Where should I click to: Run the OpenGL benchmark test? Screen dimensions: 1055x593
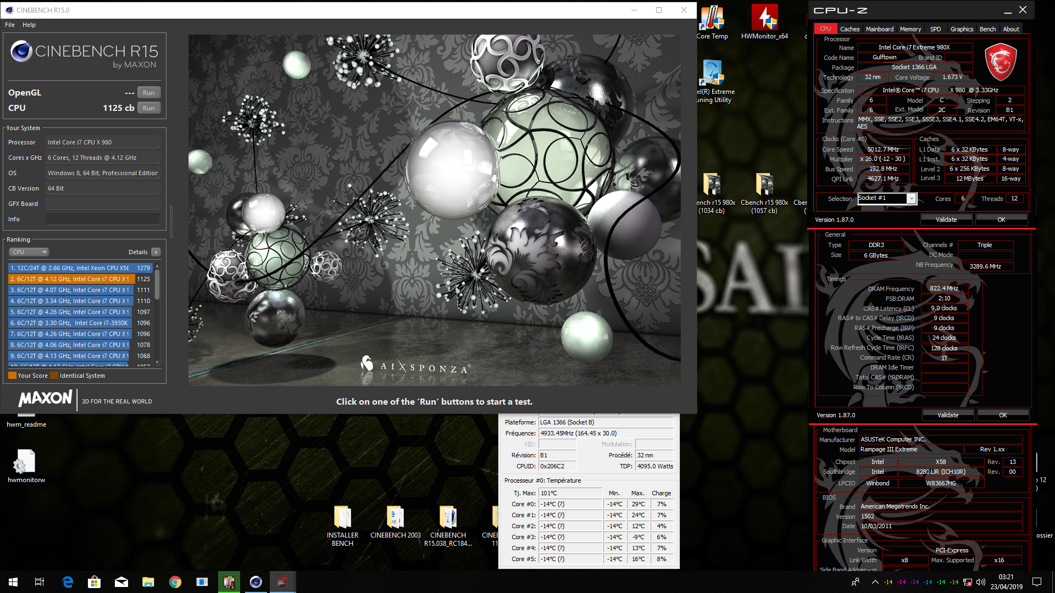coord(148,93)
